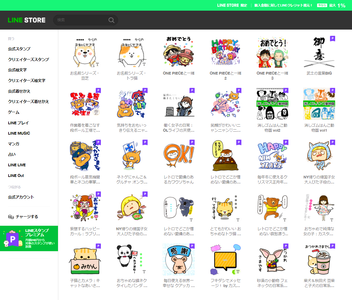This screenshot has width=352, height=300.
Task: Click the LINE STORE logo
Action: coord(27,20)
